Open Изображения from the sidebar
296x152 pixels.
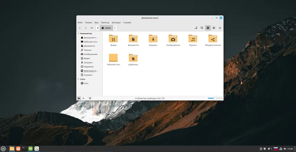(x=89, y=54)
